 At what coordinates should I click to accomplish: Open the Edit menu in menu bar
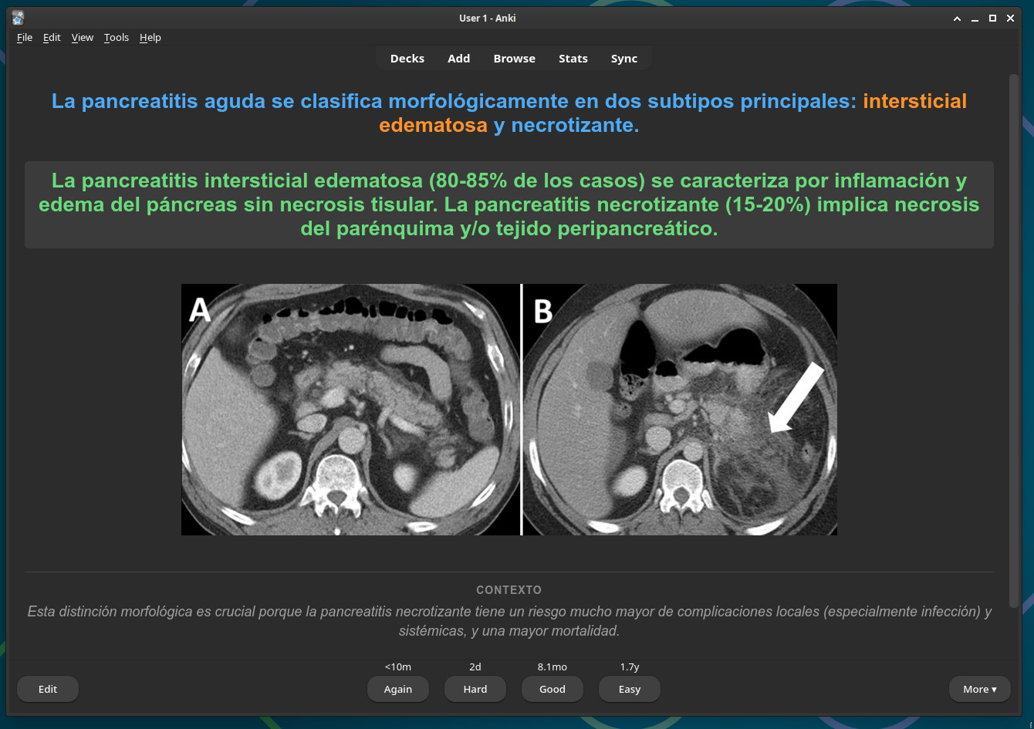[52, 37]
